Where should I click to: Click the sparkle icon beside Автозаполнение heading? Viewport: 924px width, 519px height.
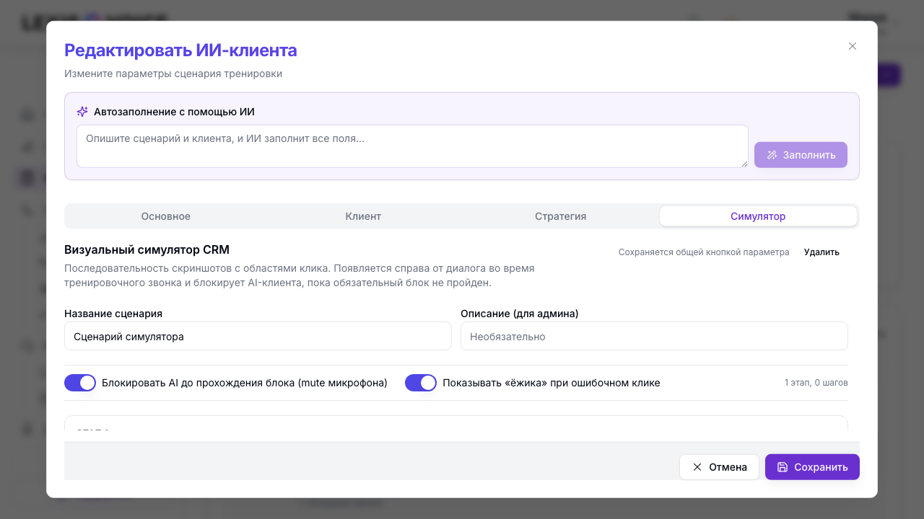tap(82, 112)
